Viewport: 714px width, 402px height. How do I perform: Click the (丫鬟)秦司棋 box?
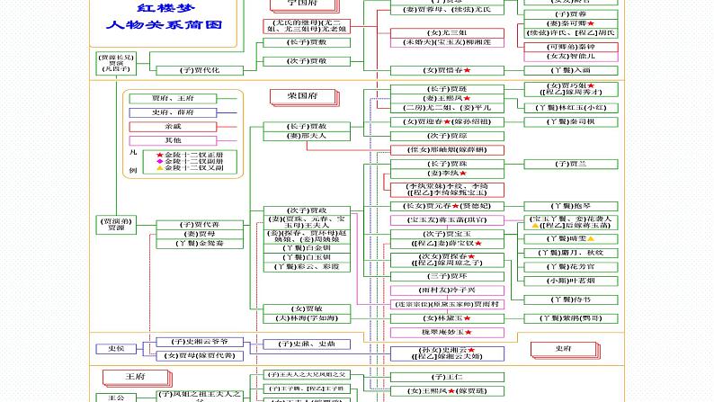(571, 122)
